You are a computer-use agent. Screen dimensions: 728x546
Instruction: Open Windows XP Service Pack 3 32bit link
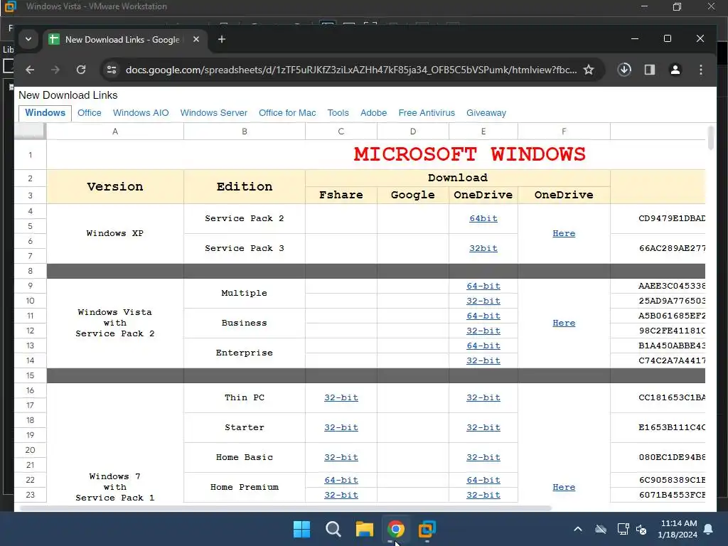pos(483,248)
